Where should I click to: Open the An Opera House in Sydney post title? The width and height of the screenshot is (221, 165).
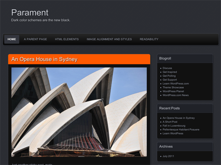44,59
